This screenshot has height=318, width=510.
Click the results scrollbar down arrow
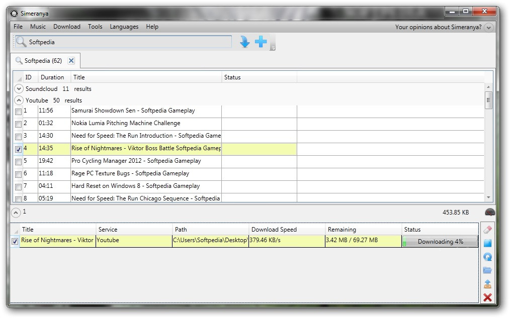pyautogui.click(x=488, y=197)
